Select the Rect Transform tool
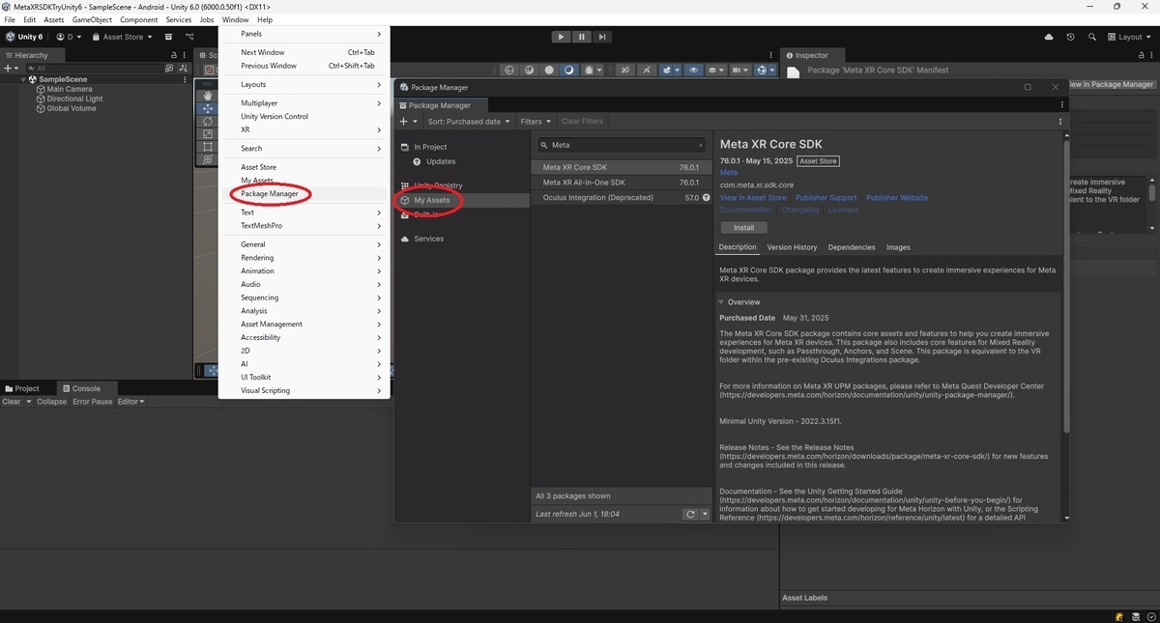 point(207,147)
